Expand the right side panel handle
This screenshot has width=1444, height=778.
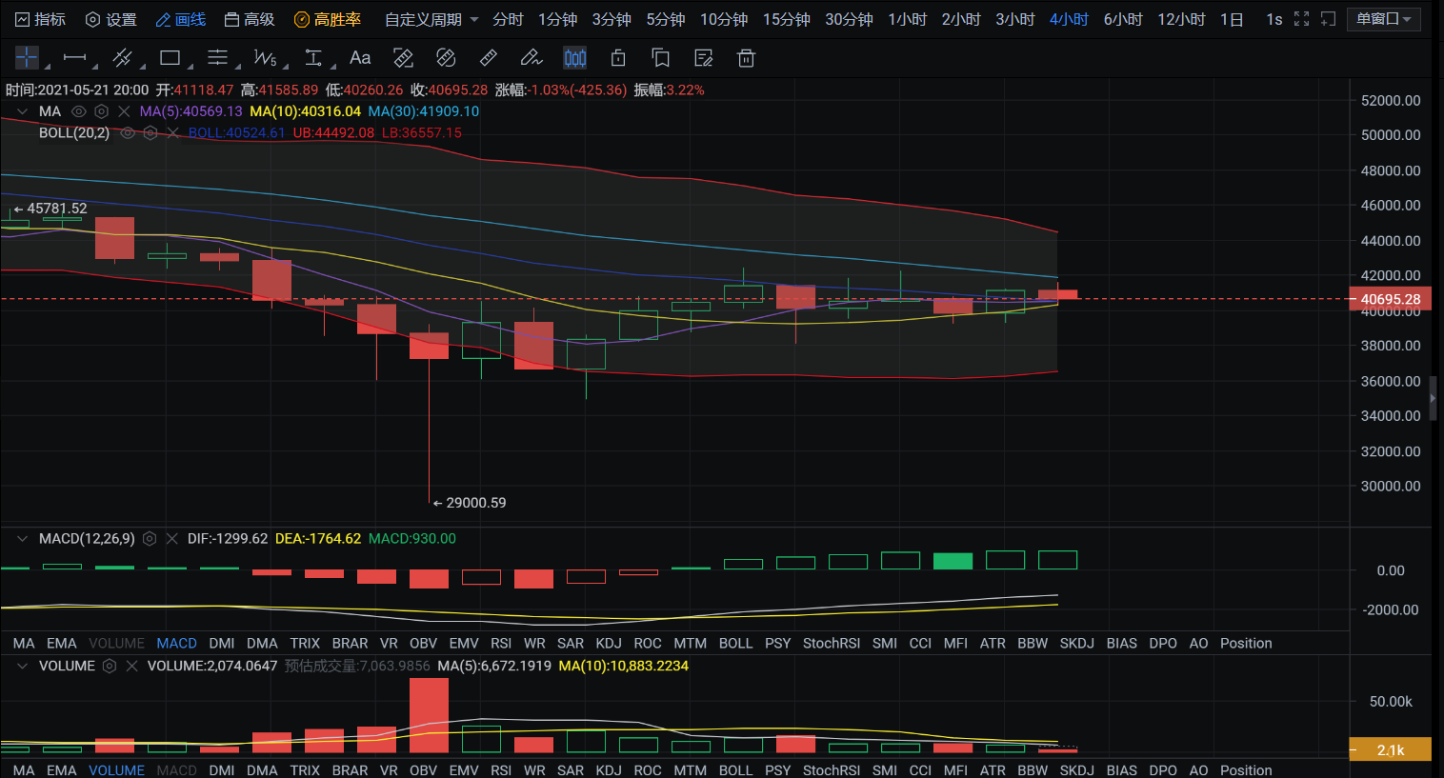point(1433,398)
